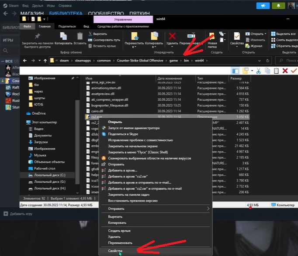Image resolution: width=298 pixels, height=256 pixels.
Task: Click Выделить все select all option
Action: pos(284,34)
